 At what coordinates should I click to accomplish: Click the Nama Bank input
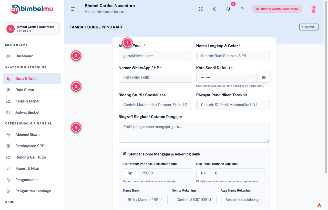(x=145, y=200)
